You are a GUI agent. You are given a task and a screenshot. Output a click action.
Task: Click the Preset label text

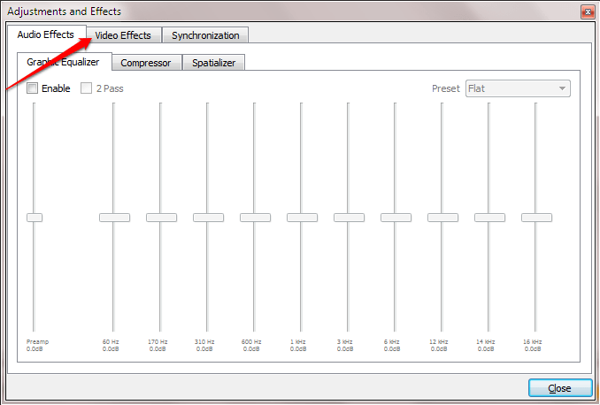click(446, 88)
